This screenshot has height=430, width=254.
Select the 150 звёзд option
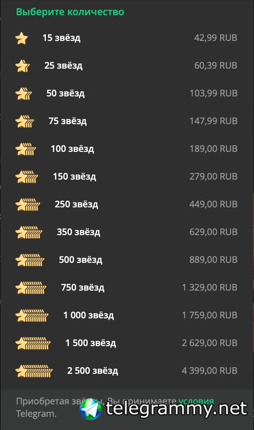tap(74, 177)
